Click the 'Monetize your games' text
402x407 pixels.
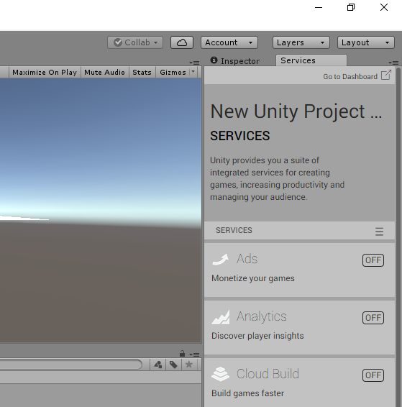click(x=252, y=278)
